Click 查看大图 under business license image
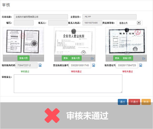 pos(76,58)
